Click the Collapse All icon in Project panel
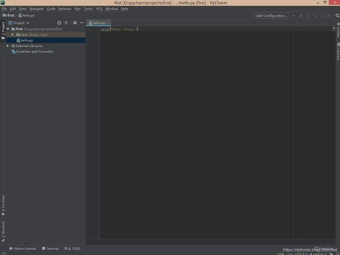 tap(66, 23)
